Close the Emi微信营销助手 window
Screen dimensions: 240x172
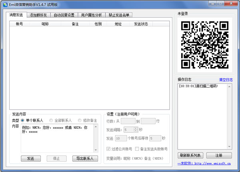231,4
